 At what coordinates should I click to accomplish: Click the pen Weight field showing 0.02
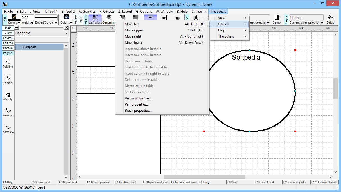tap(28, 18)
